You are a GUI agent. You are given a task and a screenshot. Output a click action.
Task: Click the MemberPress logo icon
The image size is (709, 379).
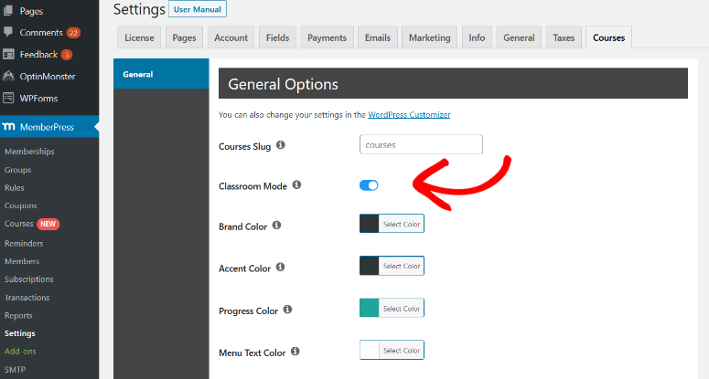[x=8, y=127]
